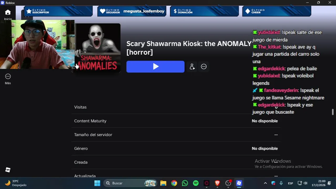
Task: Start the game with the blue play button
Action: [x=155, y=67]
